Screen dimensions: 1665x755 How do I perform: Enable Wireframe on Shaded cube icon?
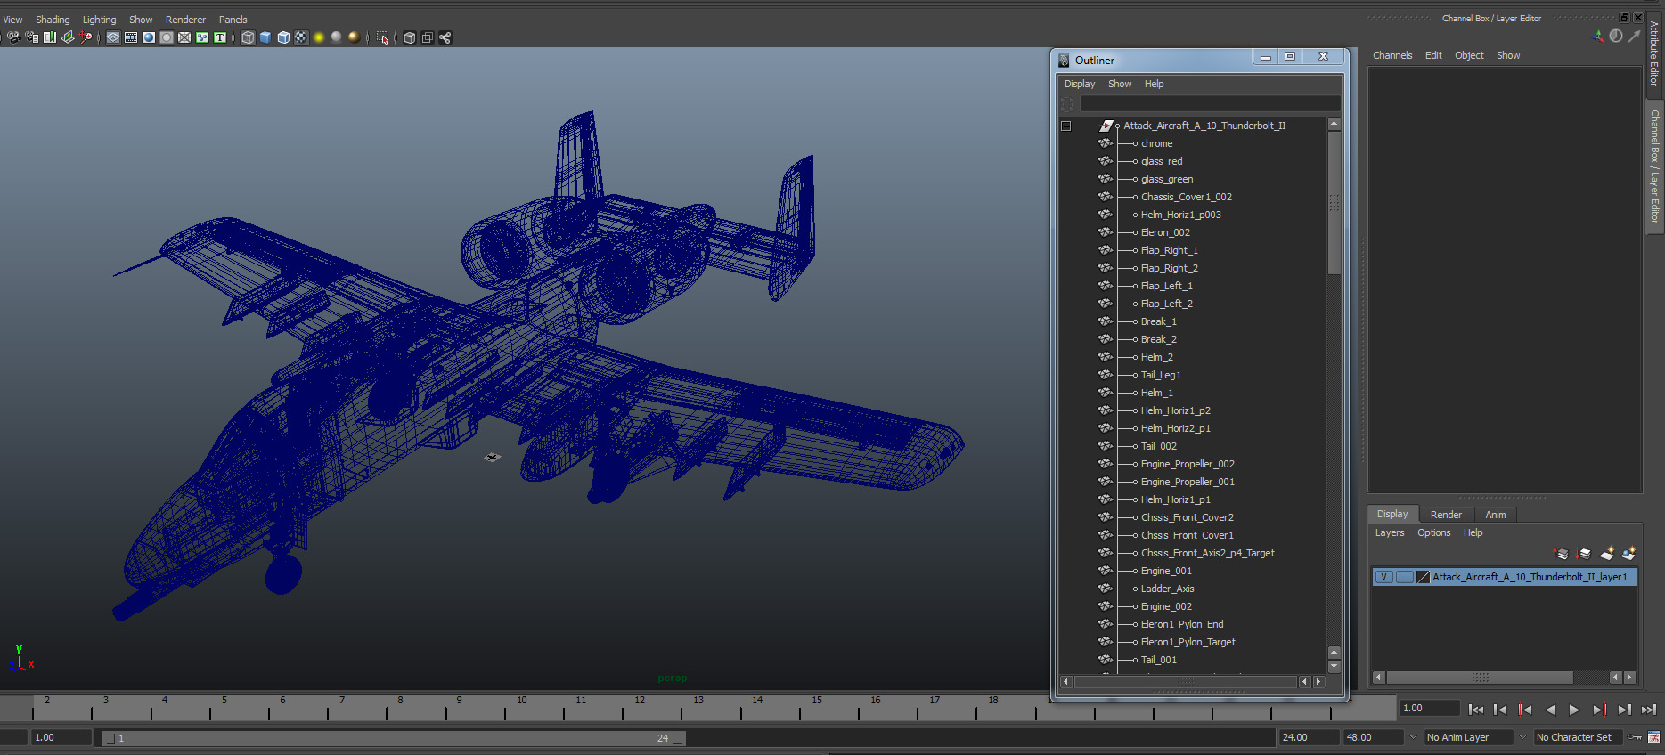[283, 37]
